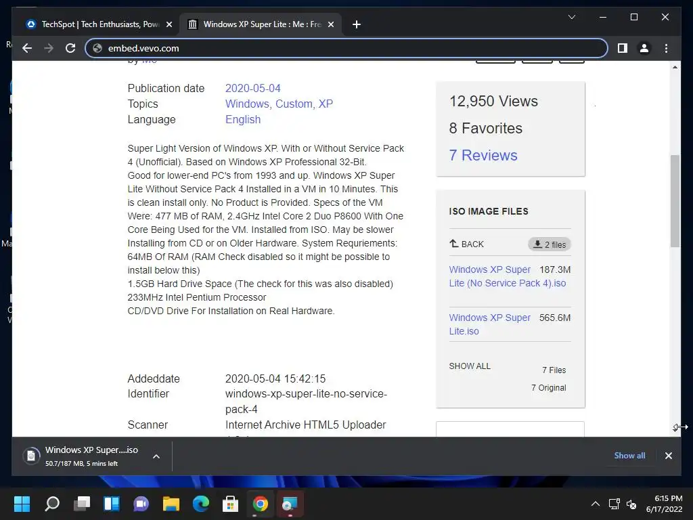Open a new tab with plus icon
Image resolution: width=693 pixels, height=520 pixels.
coord(357,24)
